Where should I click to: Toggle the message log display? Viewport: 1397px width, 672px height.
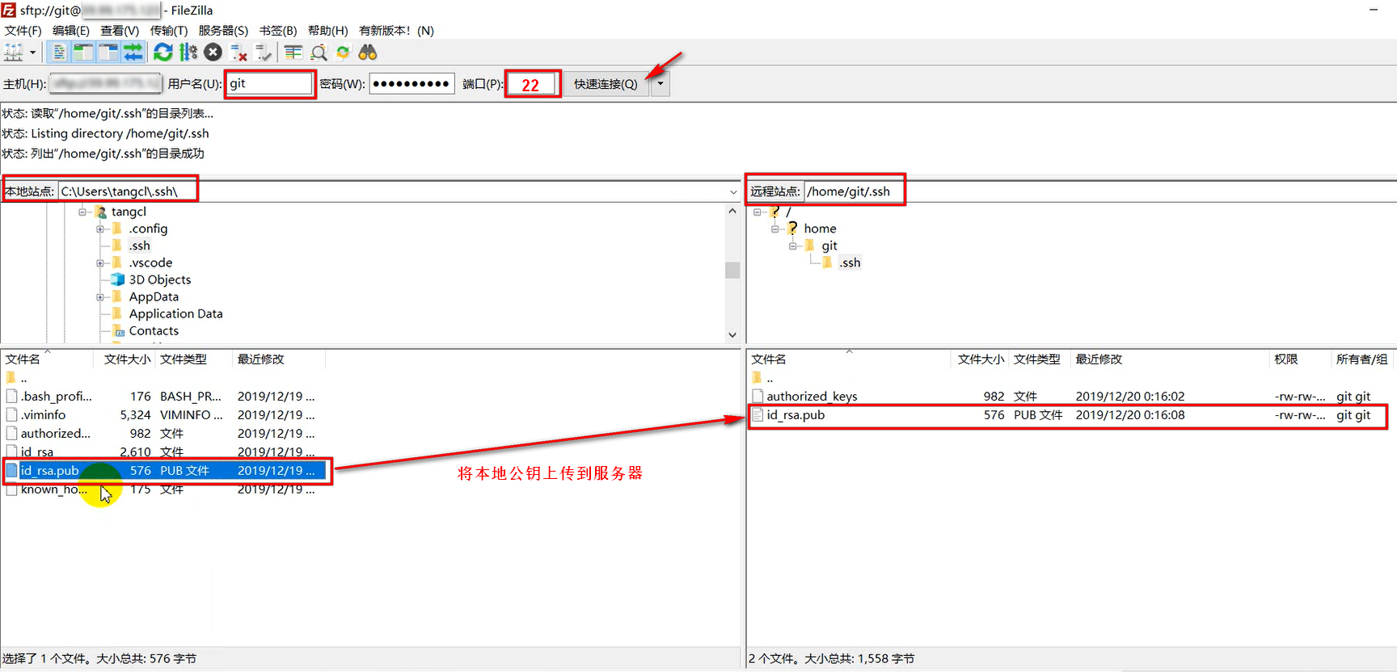59,52
